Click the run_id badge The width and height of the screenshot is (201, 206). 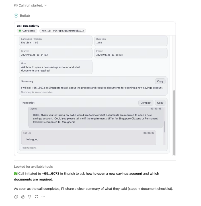click(63, 31)
